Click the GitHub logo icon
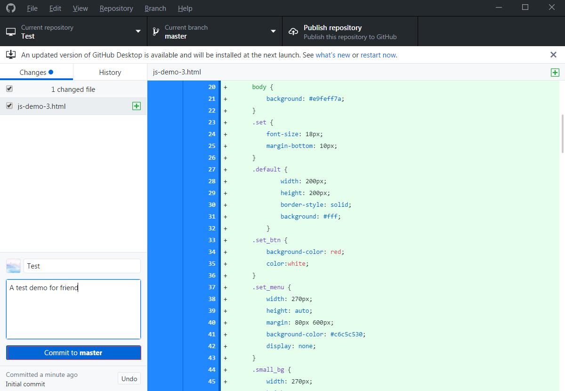This screenshot has width=565, height=391. 10,8
